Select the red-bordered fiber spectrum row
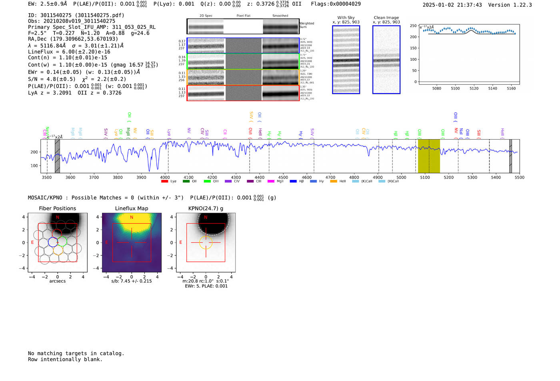560x381 pixels. 243,93
